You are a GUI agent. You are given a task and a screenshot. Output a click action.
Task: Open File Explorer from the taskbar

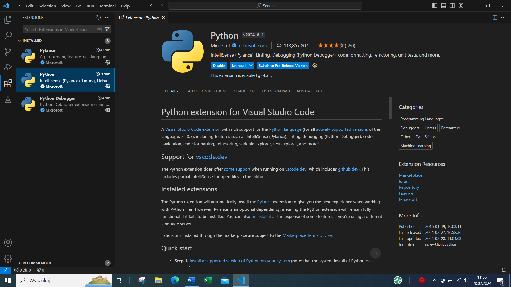(159, 280)
